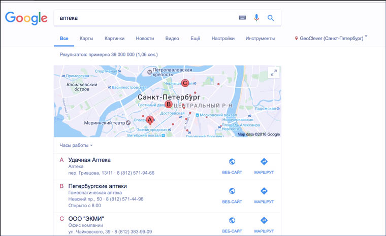Get route arrow for Петербургские аптеки

coord(264,191)
